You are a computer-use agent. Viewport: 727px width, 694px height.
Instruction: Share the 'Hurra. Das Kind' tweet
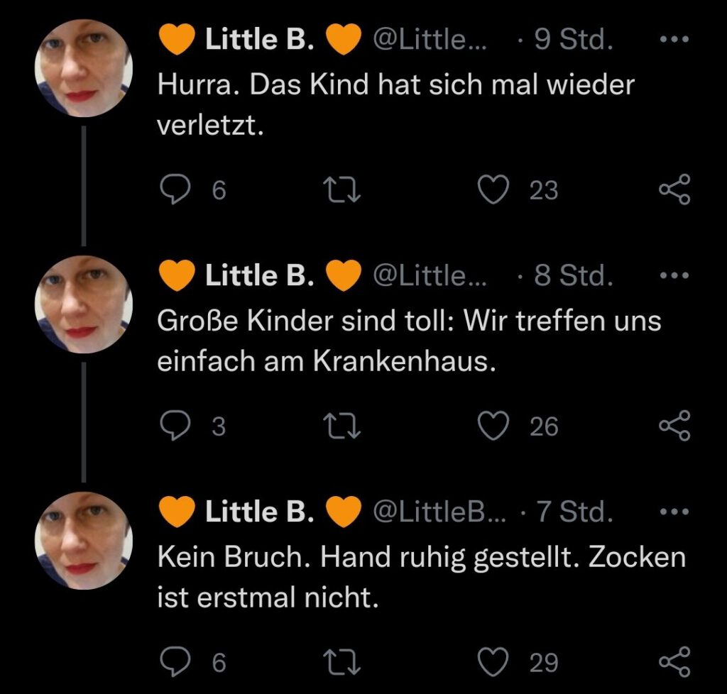coord(674,189)
